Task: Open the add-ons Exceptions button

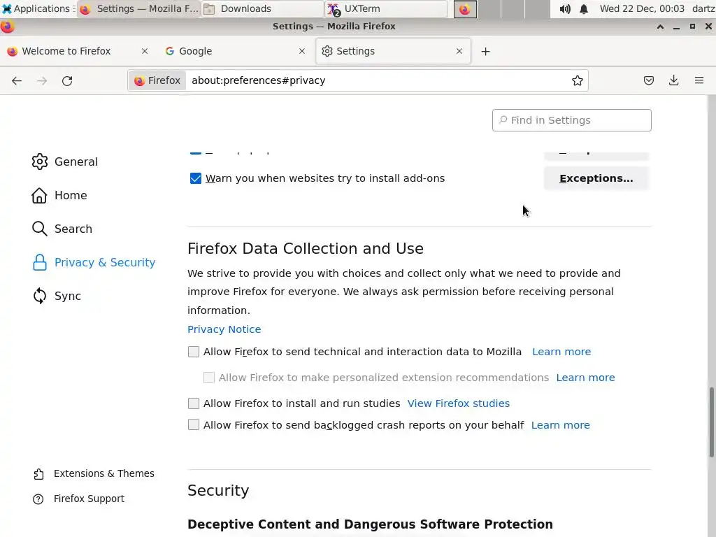Action: tap(596, 178)
